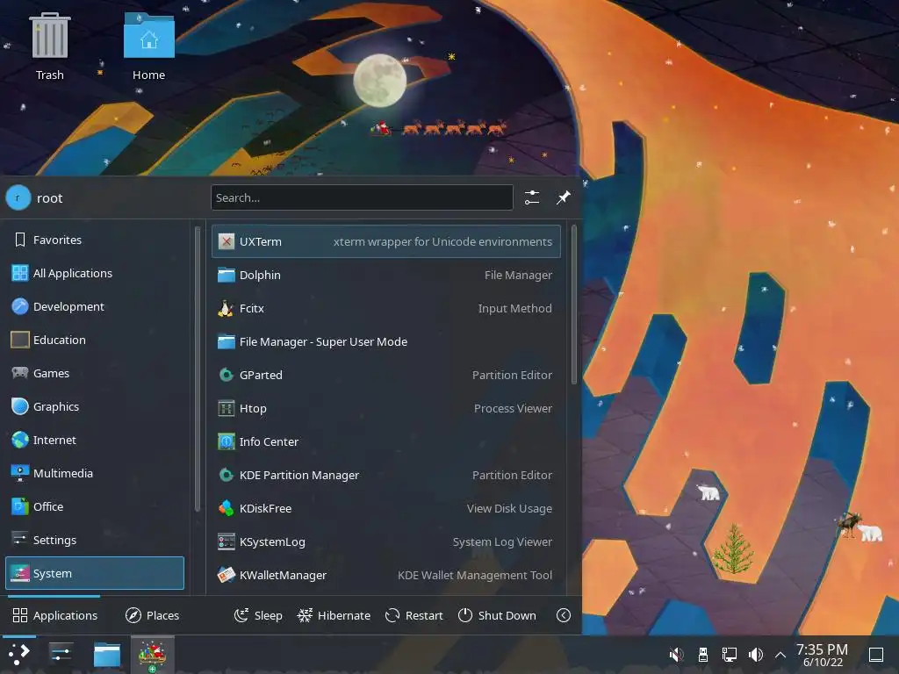
Task: Click the category sidebar scrollbar
Action: click(198, 369)
